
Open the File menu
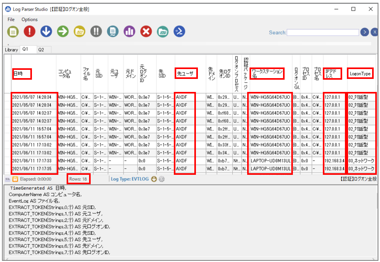[x=11, y=19]
